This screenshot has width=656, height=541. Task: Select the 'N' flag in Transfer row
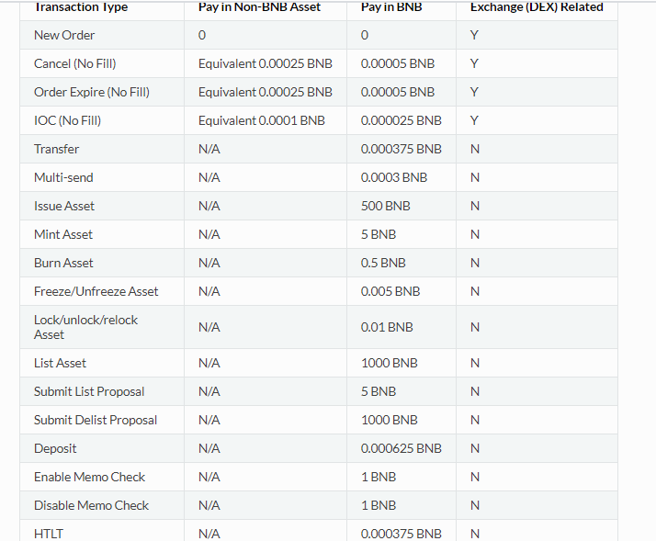[475, 149]
